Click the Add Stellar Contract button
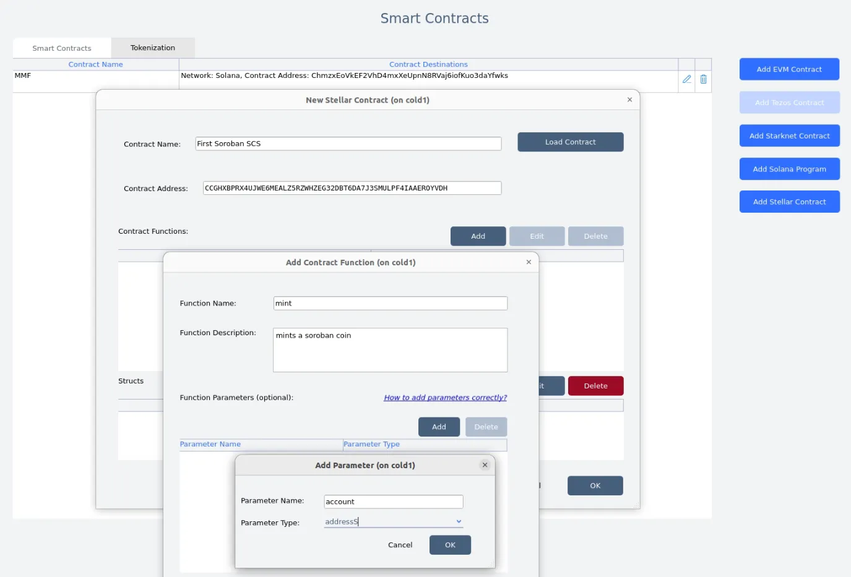Screen dimensions: 851x577 [789, 202]
